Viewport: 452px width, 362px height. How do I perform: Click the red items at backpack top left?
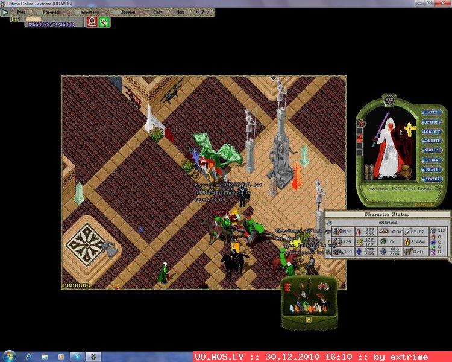pyautogui.click(x=287, y=287)
